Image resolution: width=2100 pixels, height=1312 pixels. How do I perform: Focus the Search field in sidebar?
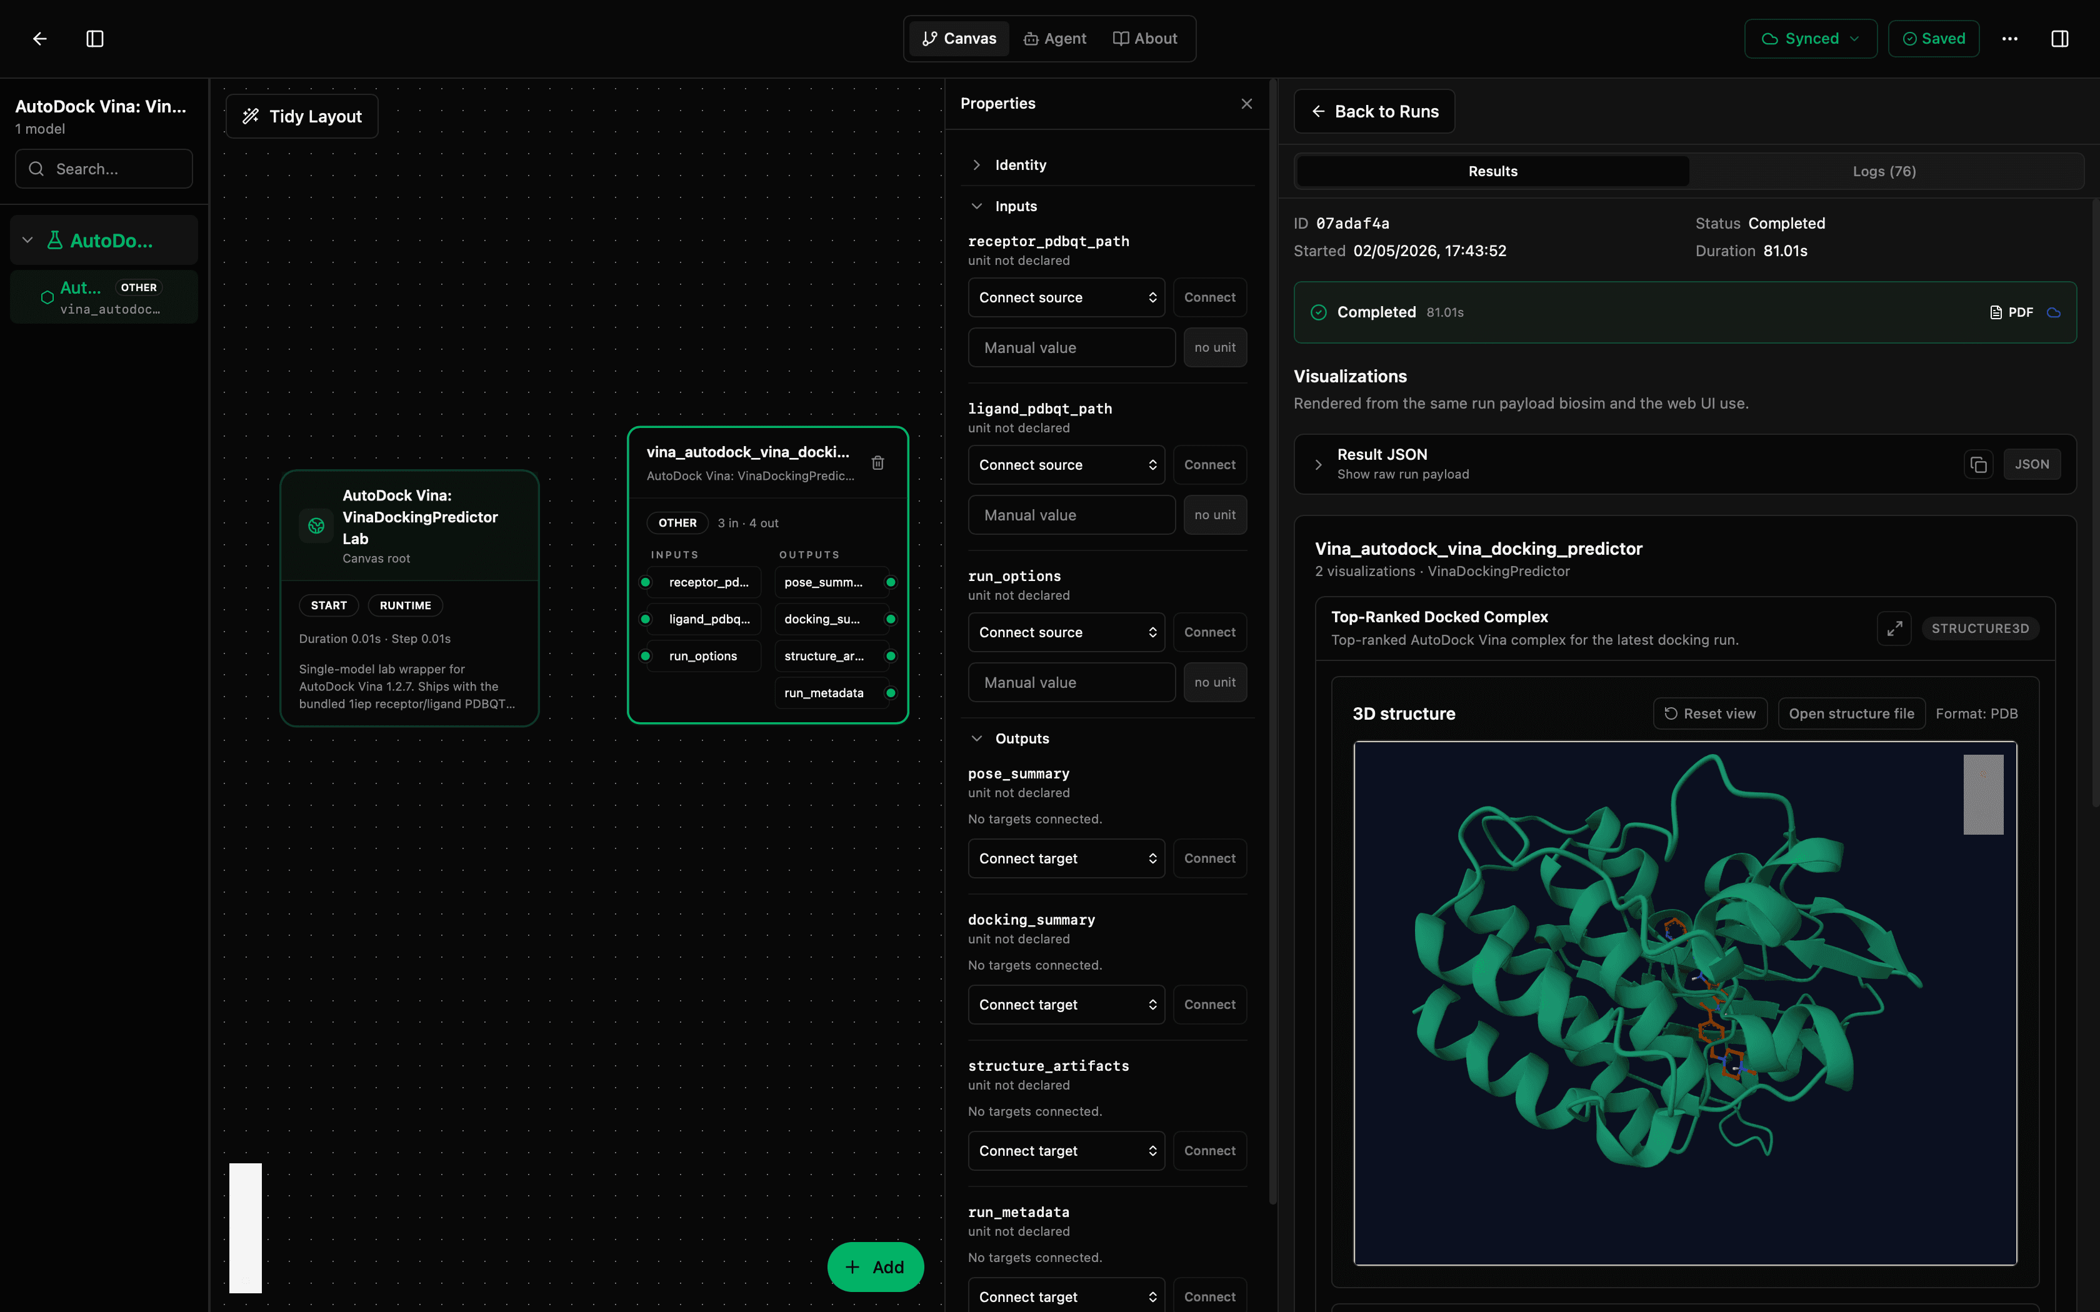coord(104,168)
